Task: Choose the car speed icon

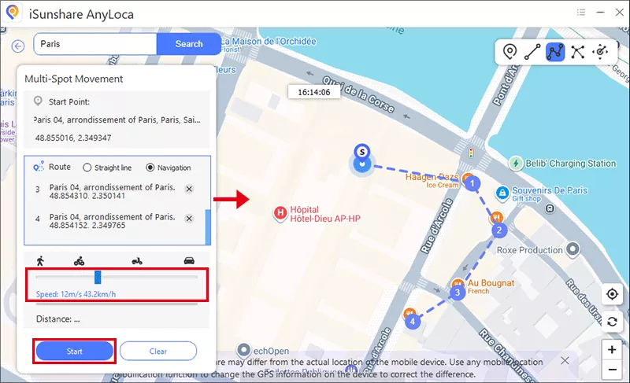Action: point(189,260)
